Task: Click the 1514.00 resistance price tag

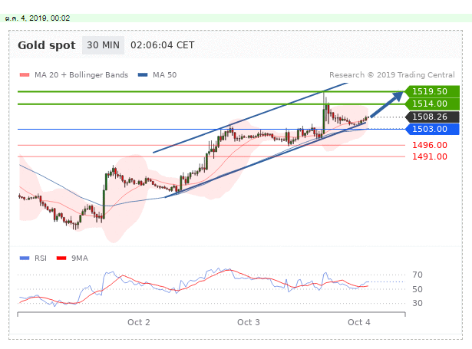Action: click(x=432, y=104)
